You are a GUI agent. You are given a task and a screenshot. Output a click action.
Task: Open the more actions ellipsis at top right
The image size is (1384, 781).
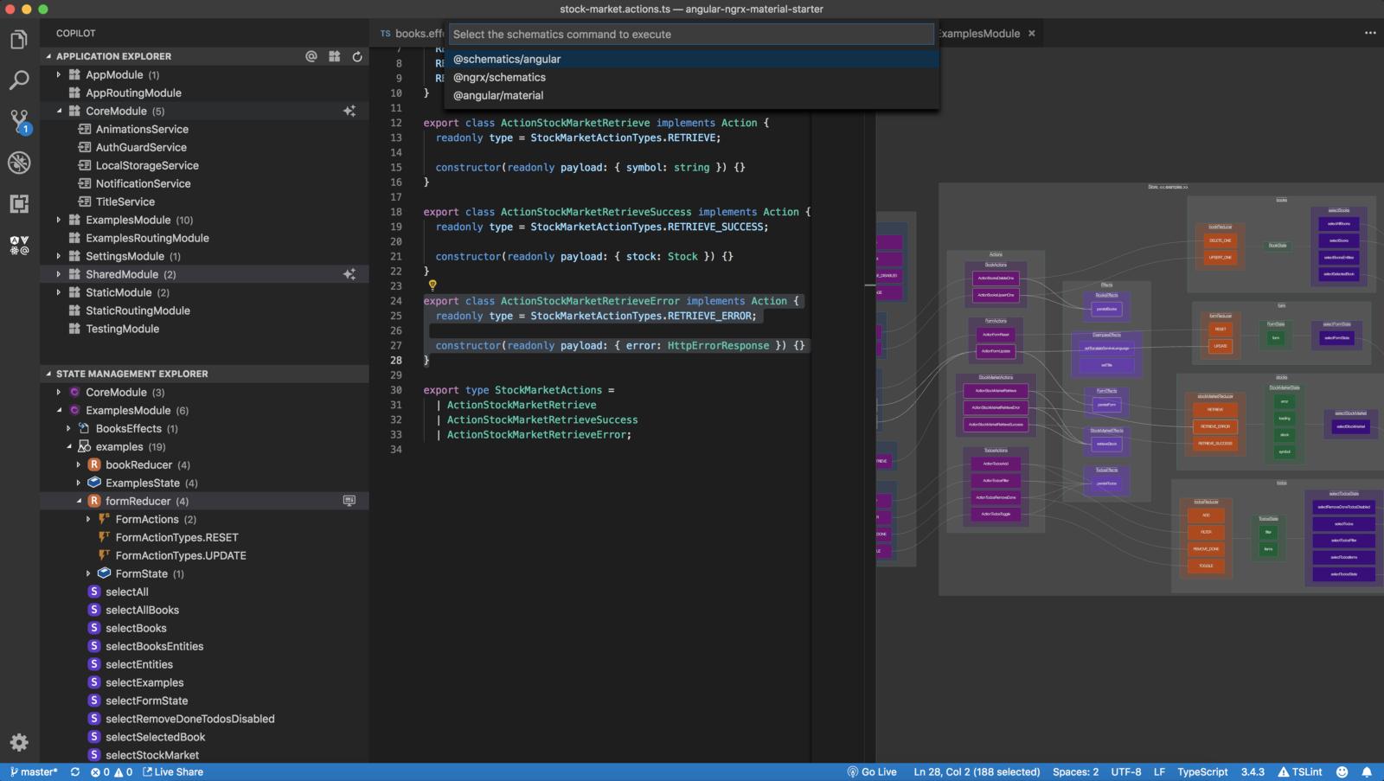pos(1370,33)
